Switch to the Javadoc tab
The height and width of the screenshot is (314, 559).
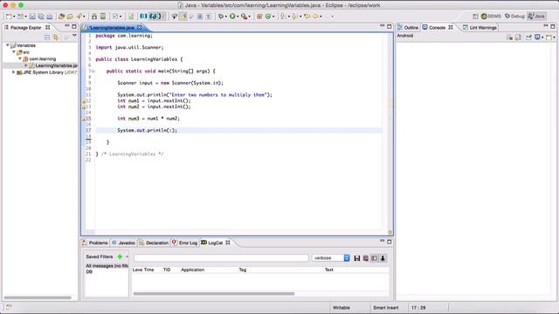[123, 242]
